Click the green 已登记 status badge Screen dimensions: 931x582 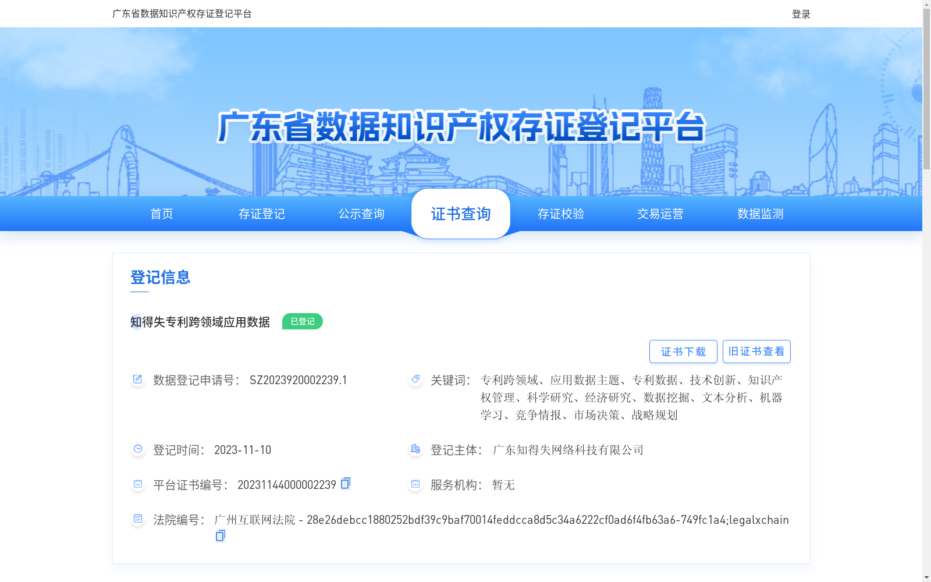tap(303, 321)
